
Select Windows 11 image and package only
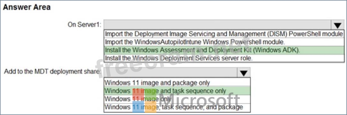[x=157, y=83]
